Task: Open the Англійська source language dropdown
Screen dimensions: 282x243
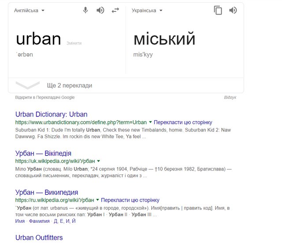Action: coord(29,11)
